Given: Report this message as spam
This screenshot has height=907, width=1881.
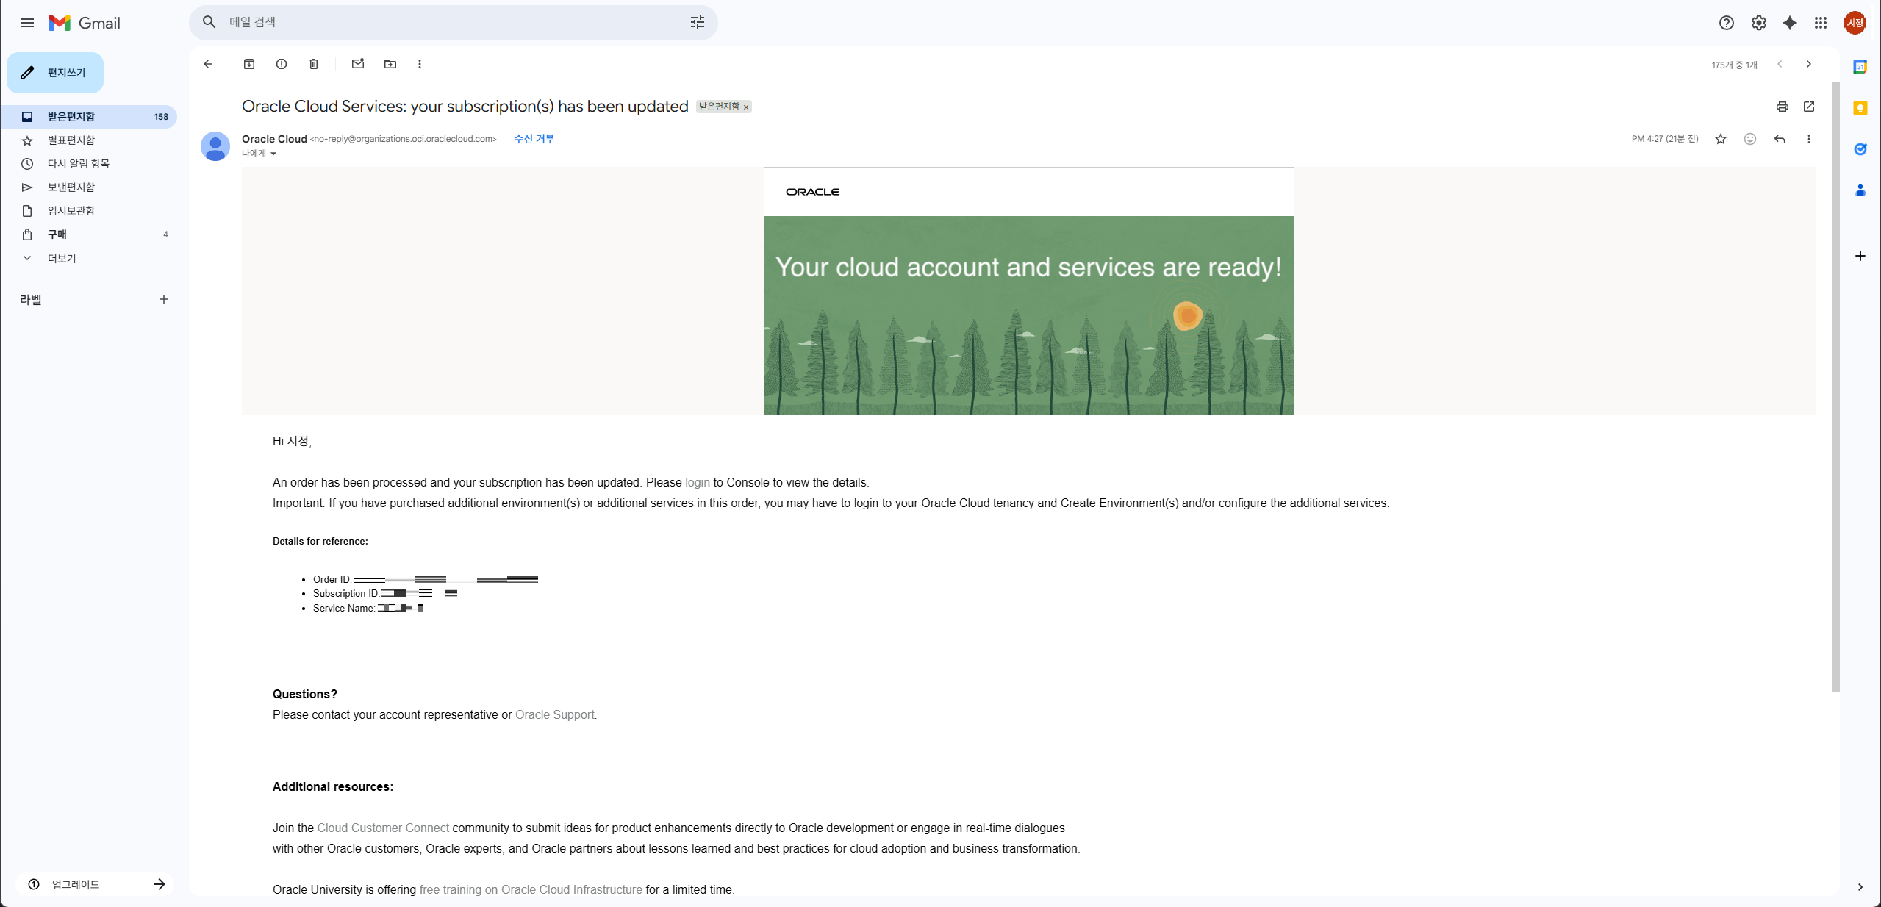Looking at the screenshot, I should pyautogui.click(x=282, y=64).
